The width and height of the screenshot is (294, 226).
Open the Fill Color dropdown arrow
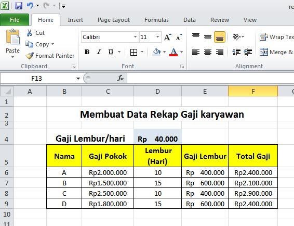[165, 52]
